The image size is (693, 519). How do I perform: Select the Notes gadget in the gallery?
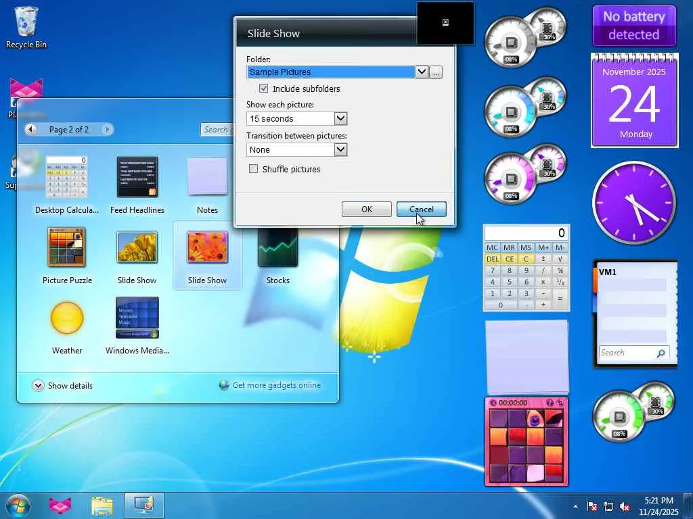click(x=207, y=176)
